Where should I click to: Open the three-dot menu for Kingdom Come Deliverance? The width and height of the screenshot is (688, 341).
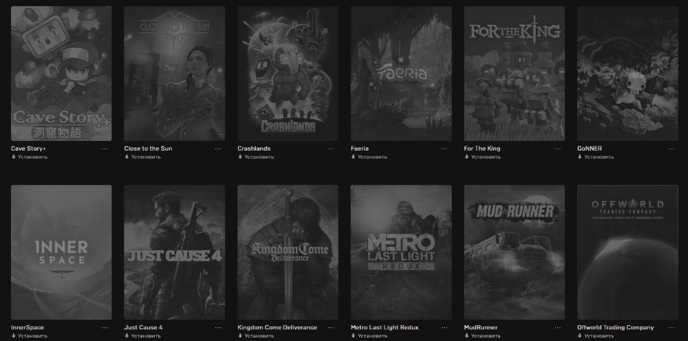click(x=331, y=328)
